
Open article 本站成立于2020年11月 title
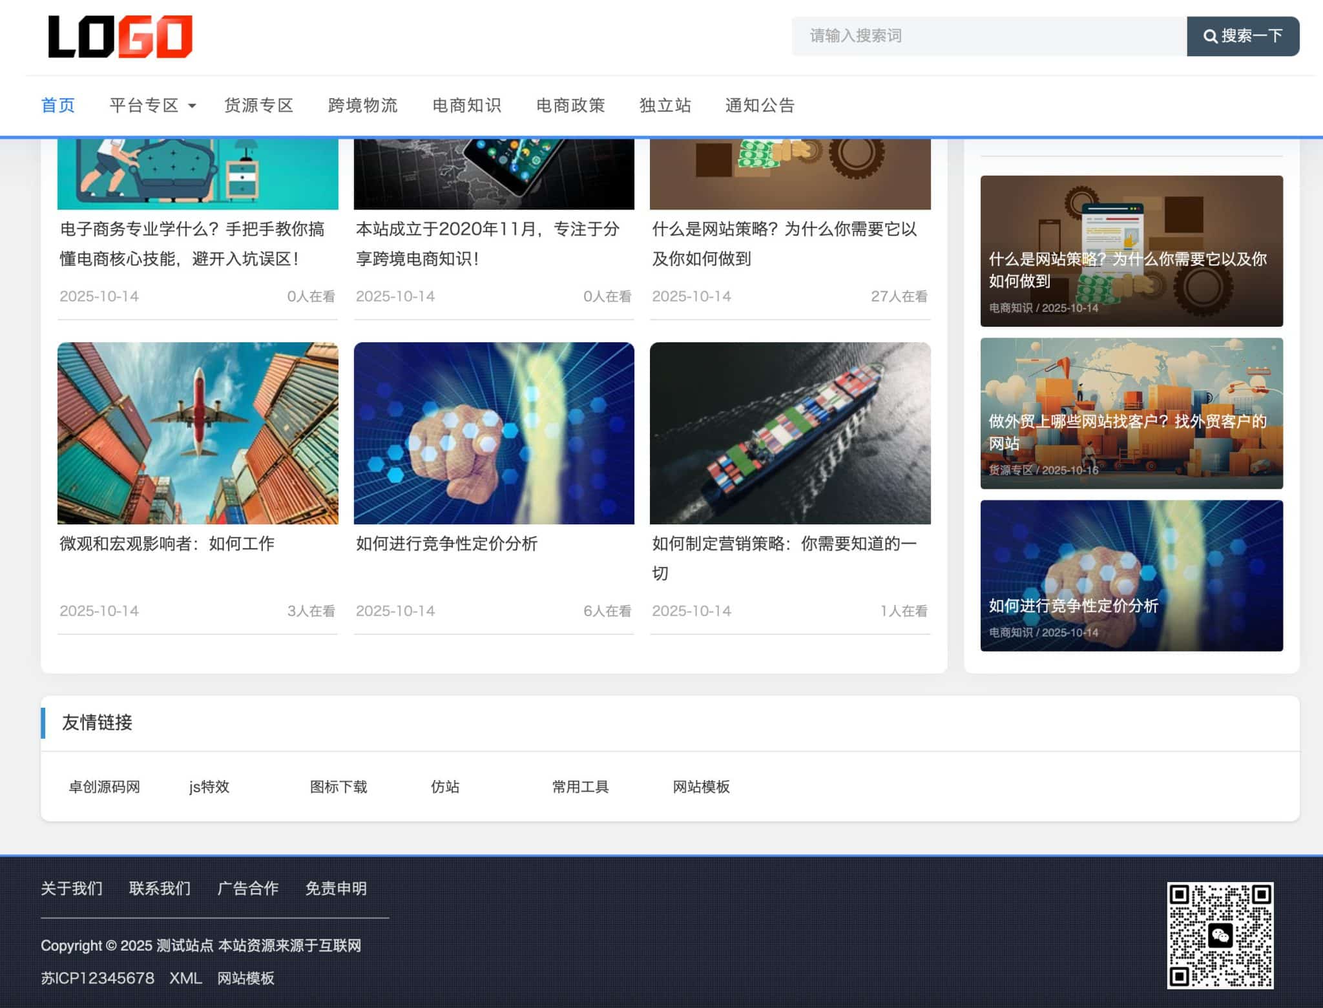pyautogui.click(x=488, y=244)
